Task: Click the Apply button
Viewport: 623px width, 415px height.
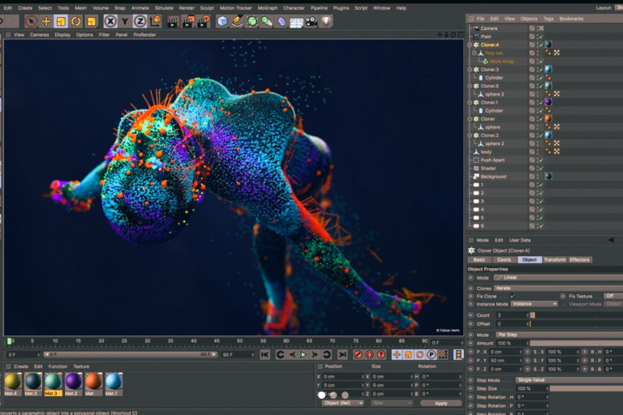Action: click(x=440, y=403)
